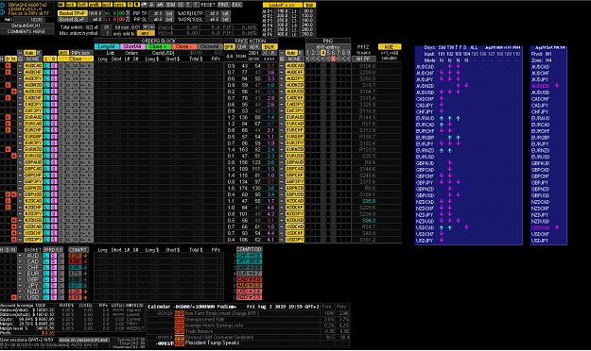591x351 pixels.
Task: Click the 'set' button beside PIP SL
Action: (x=169, y=19)
